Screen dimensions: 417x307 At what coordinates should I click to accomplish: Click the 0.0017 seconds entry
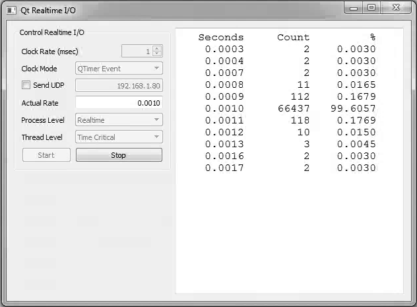(224, 168)
